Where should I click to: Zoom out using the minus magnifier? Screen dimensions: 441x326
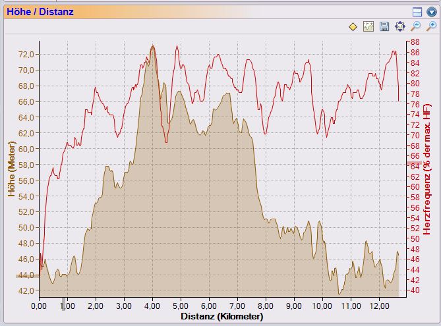click(x=415, y=26)
